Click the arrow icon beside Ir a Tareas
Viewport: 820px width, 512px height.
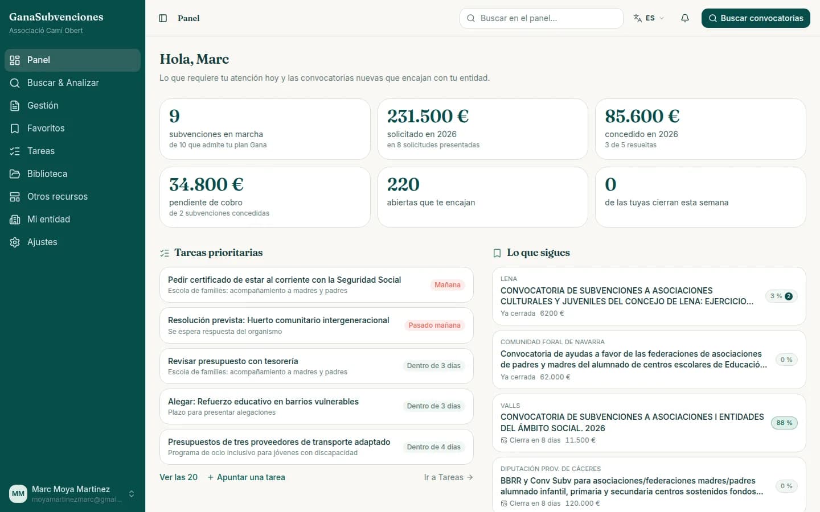tap(470, 477)
